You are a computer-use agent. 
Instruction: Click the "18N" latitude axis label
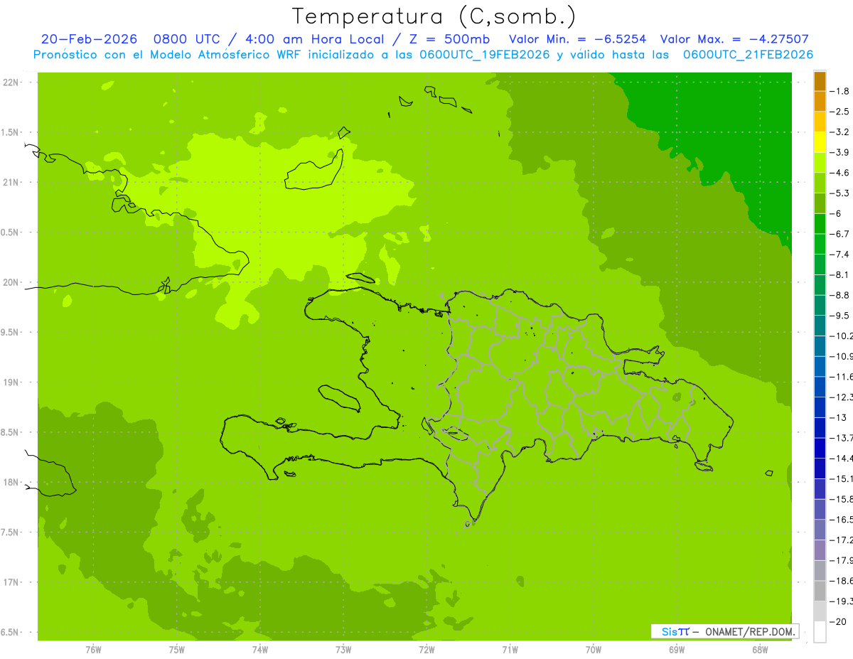tap(11, 482)
